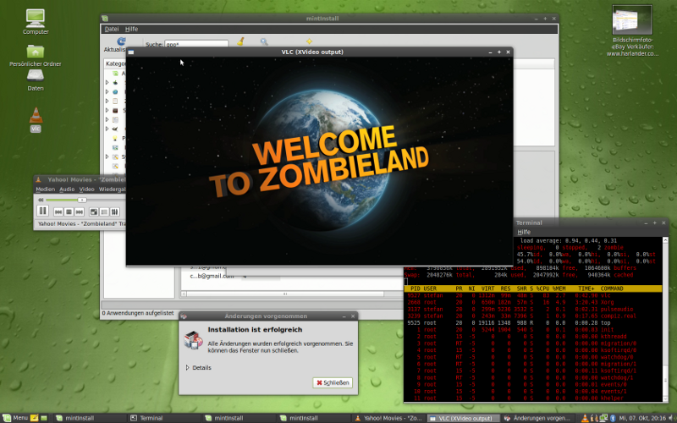Click the software package icon in install dialog
Viewport: 677px width, 423px height.
pos(193,340)
